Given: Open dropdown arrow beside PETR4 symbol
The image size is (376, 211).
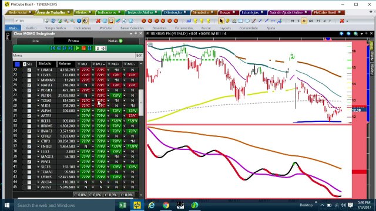Looking at the screenshot, I should click(38, 96).
